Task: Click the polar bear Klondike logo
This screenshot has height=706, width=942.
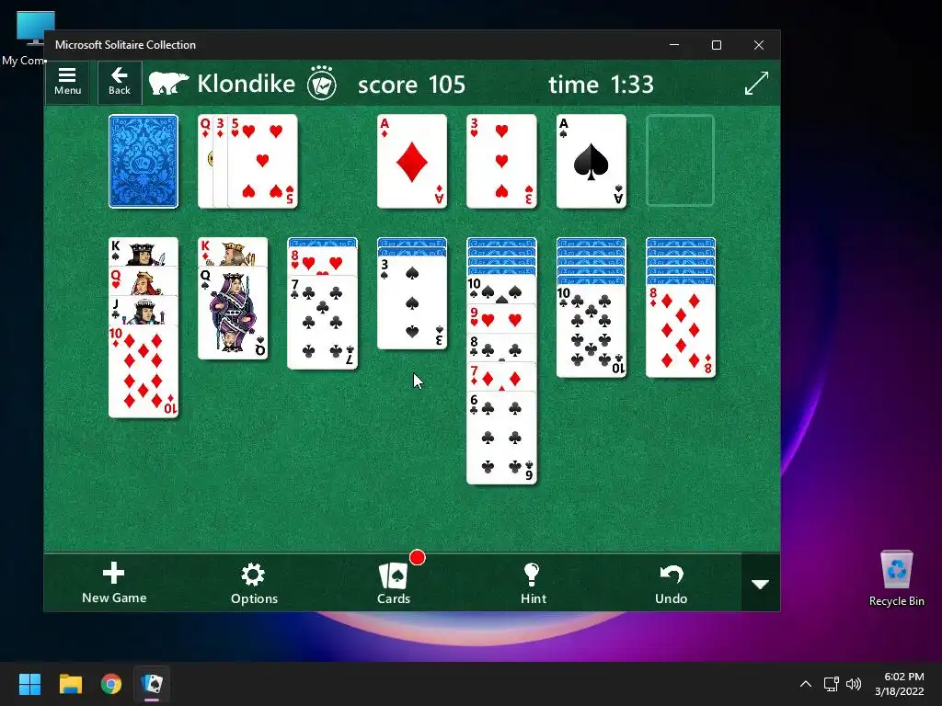Action: coord(169,84)
